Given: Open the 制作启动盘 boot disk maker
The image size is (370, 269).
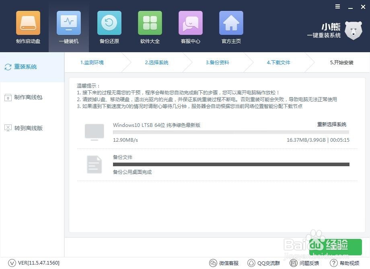Looking at the screenshot, I should [x=28, y=26].
